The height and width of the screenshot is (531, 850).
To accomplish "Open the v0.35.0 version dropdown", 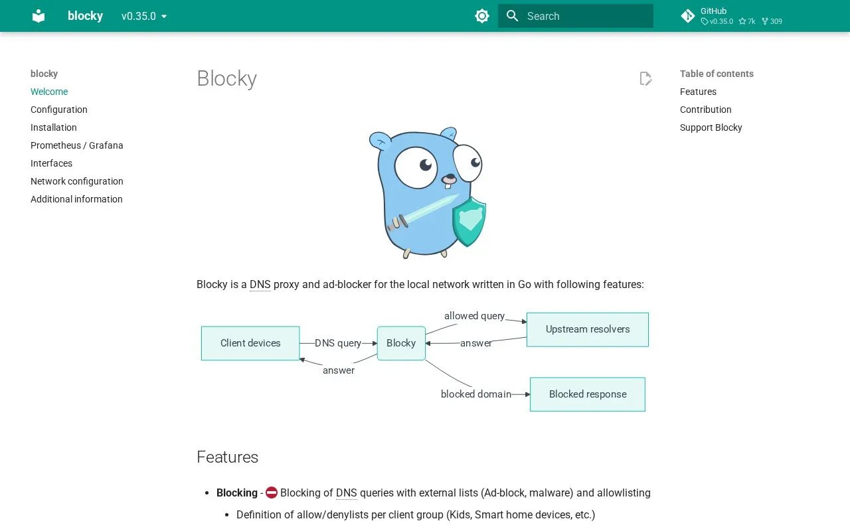I will point(144,16).
